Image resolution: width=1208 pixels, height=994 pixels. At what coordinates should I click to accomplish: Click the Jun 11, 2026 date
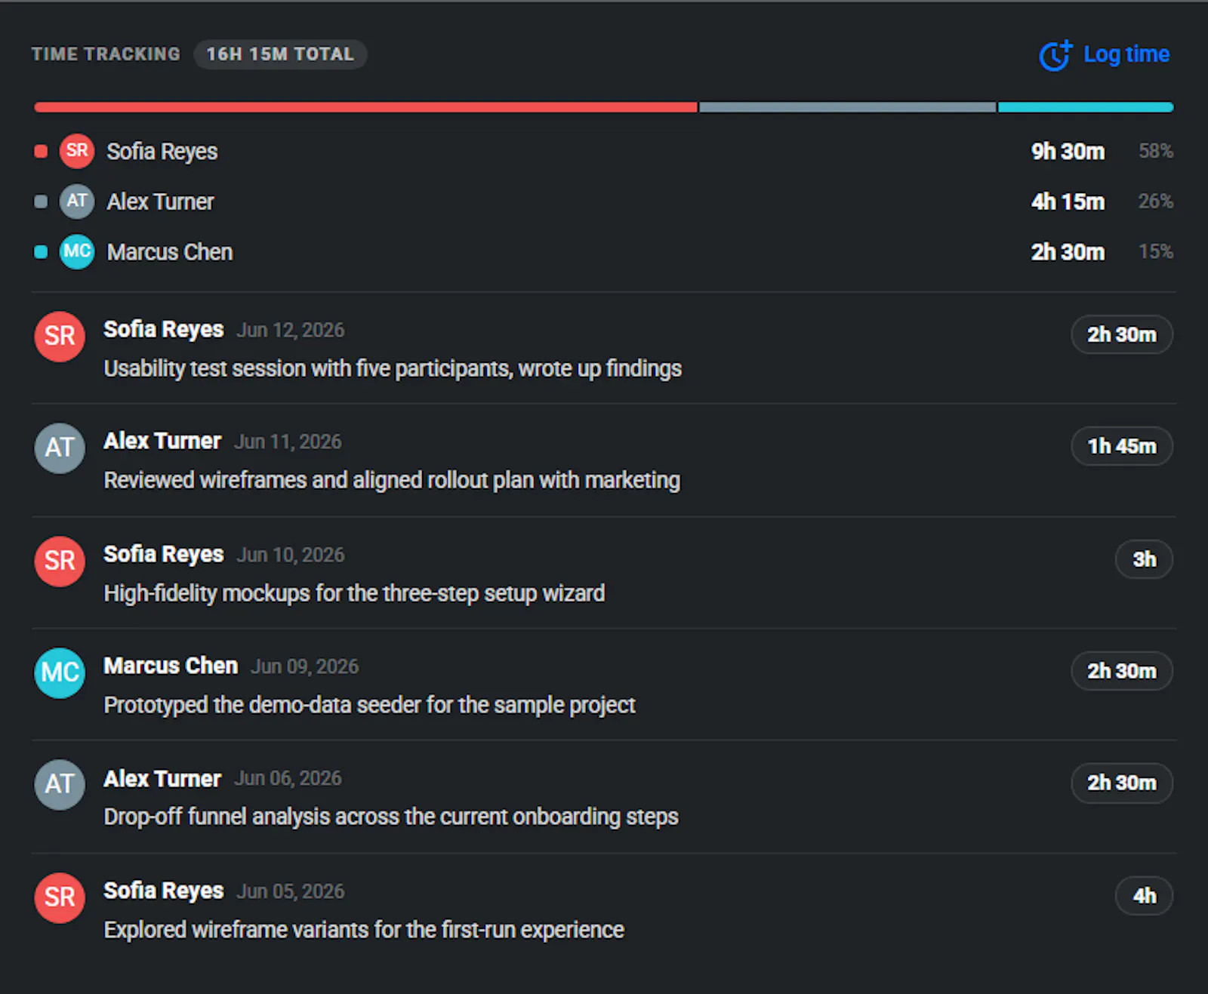click(x=288, y=442)
